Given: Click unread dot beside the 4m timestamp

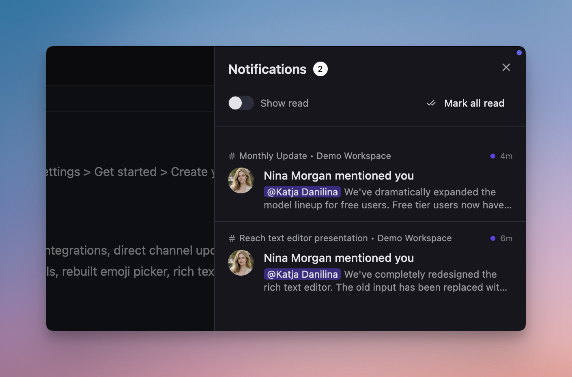Looking at the screenshot, I should 493,156.
